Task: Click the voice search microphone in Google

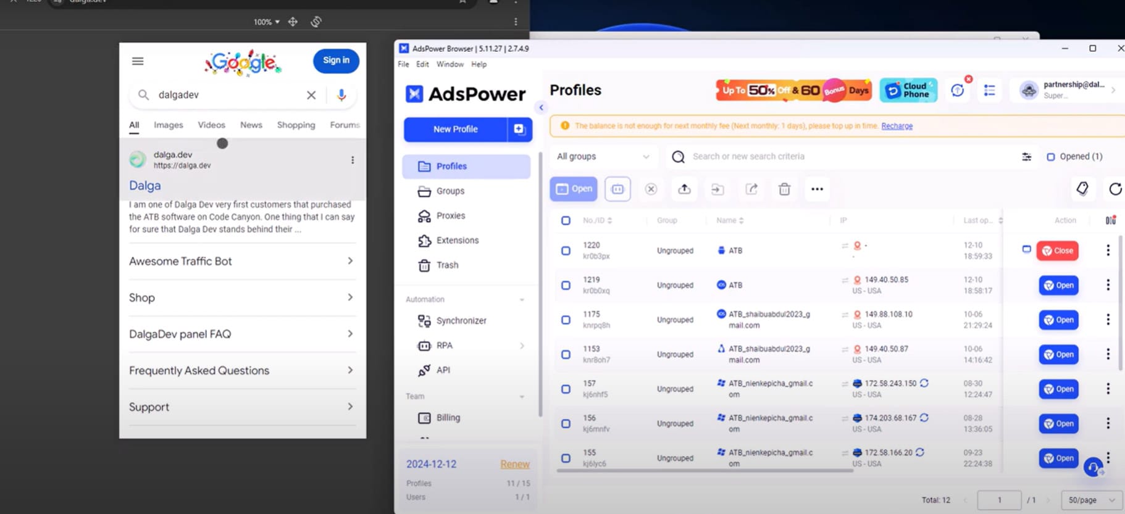Action: tap(341, 95)
